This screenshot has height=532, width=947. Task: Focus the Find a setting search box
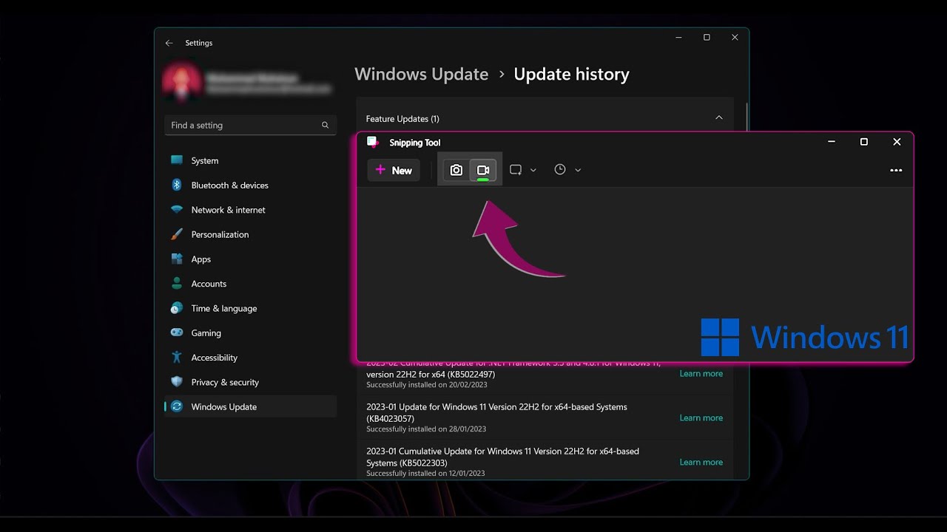(250, 125)
